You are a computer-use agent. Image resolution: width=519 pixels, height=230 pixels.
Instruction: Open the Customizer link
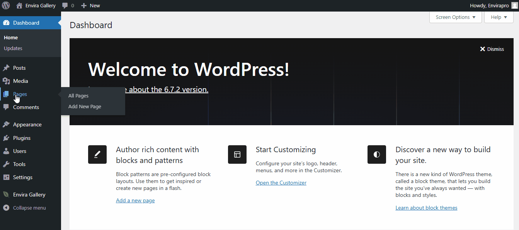pos(281,182)
